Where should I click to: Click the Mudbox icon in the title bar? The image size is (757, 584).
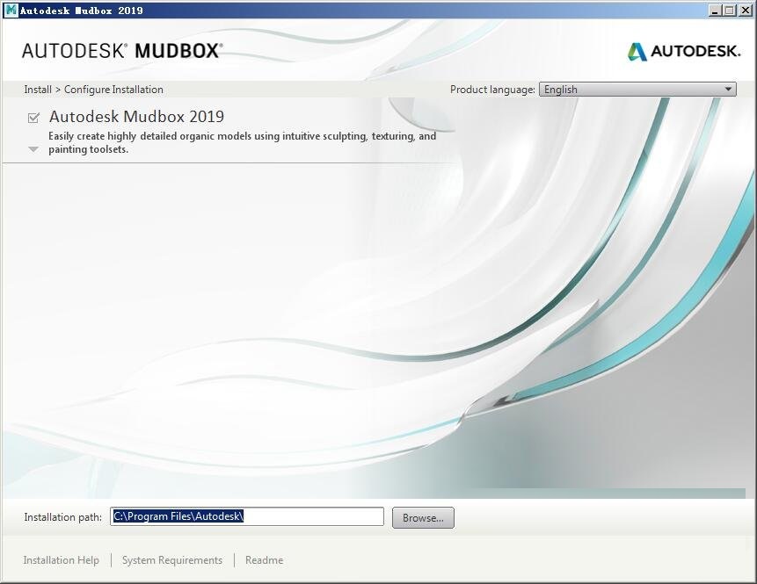12,10
